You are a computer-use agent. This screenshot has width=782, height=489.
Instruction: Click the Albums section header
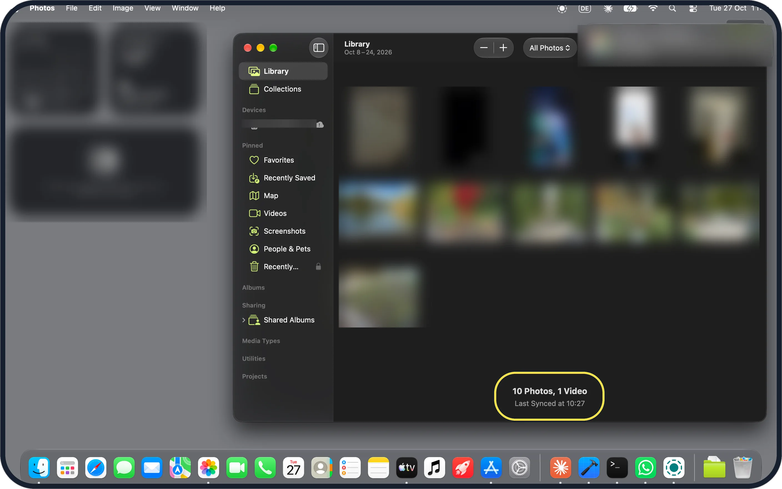point(253,288)
